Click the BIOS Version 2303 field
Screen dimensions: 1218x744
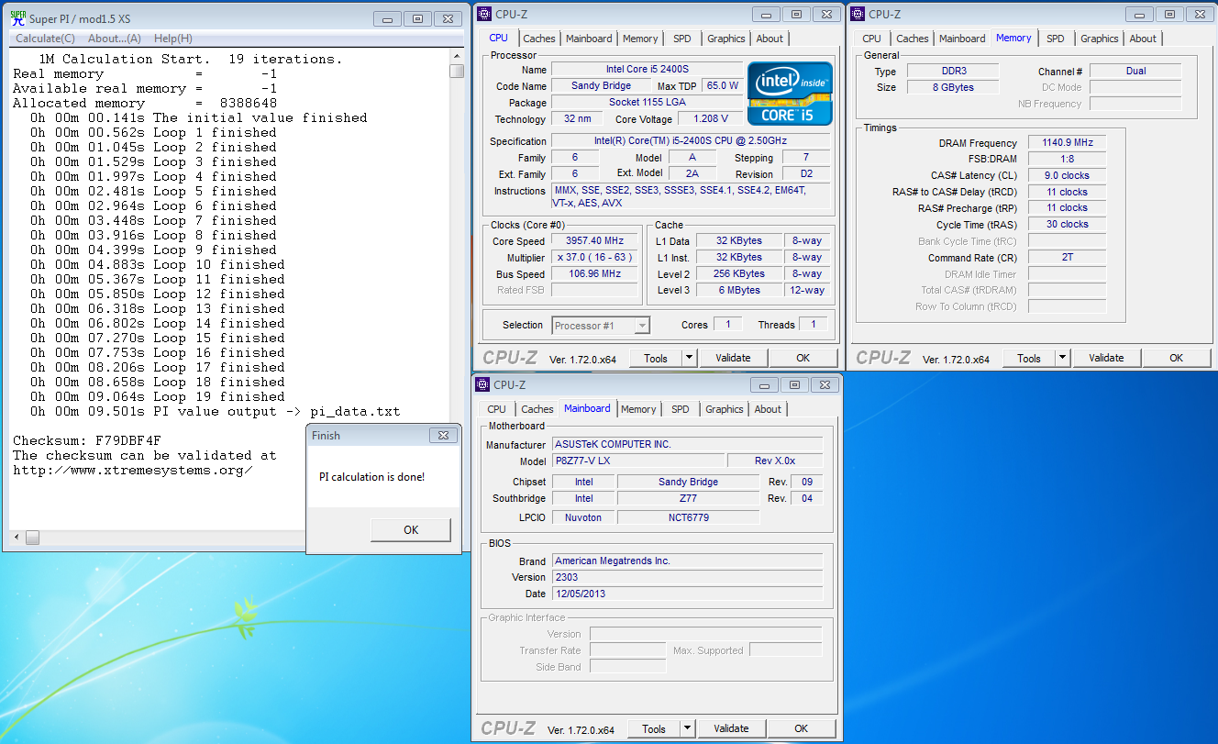coord(687,577)
